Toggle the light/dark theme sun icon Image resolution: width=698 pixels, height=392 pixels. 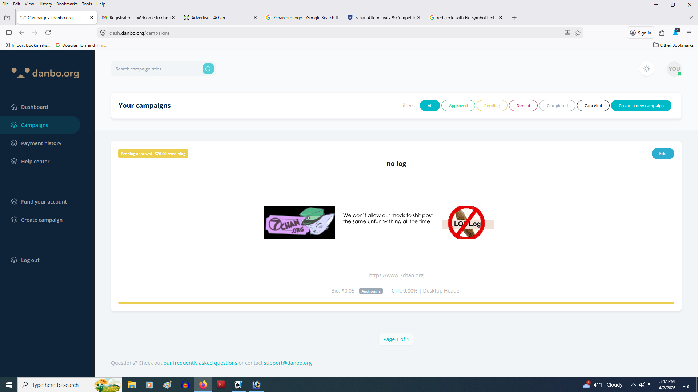(x=646, y=69)
